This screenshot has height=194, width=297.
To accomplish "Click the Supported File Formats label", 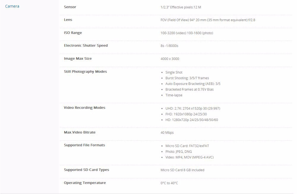I will point(84,145).
